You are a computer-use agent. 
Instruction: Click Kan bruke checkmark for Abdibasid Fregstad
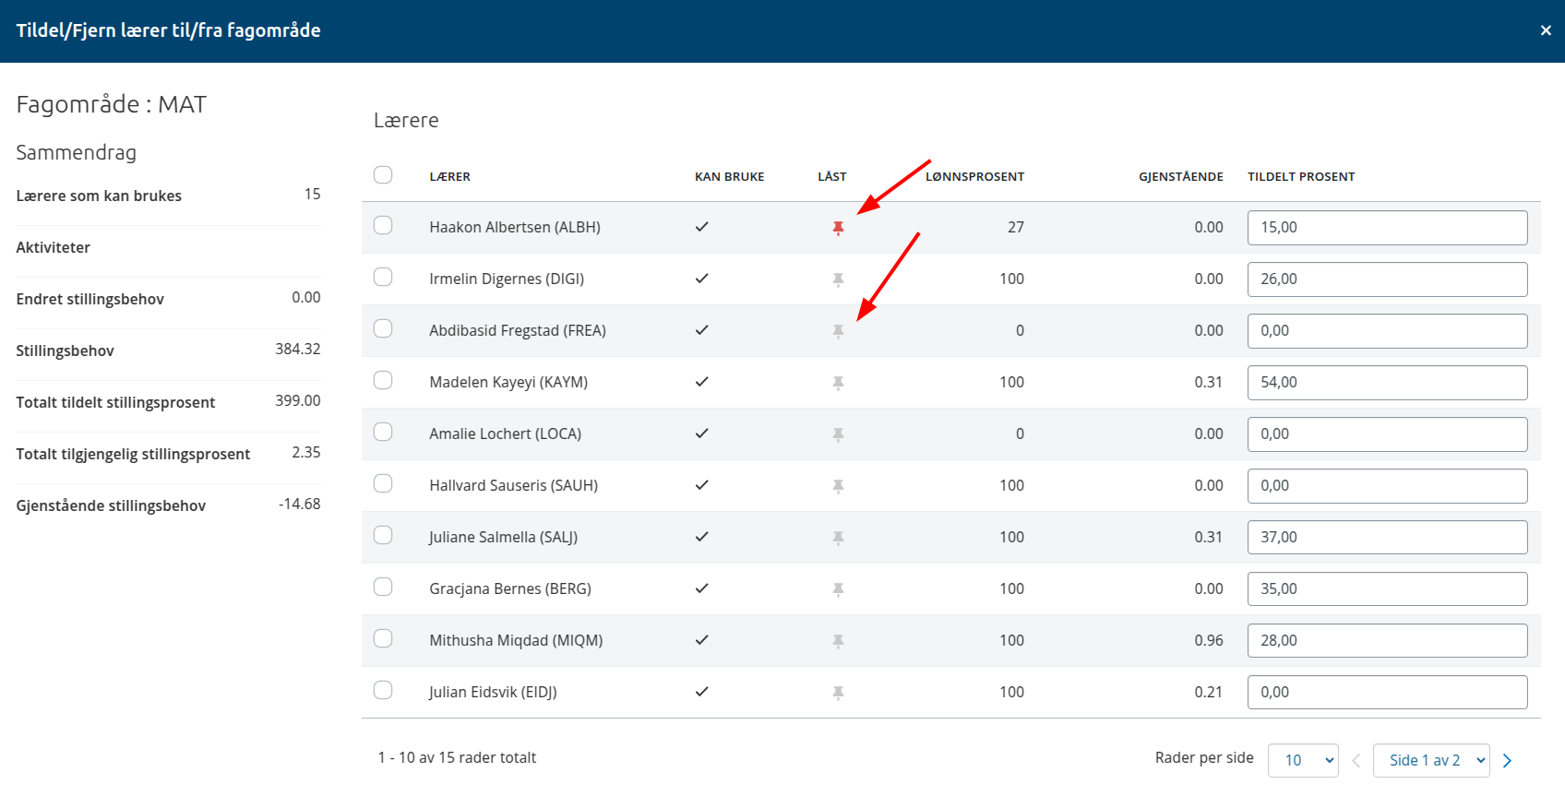click(x=702, y=330)
